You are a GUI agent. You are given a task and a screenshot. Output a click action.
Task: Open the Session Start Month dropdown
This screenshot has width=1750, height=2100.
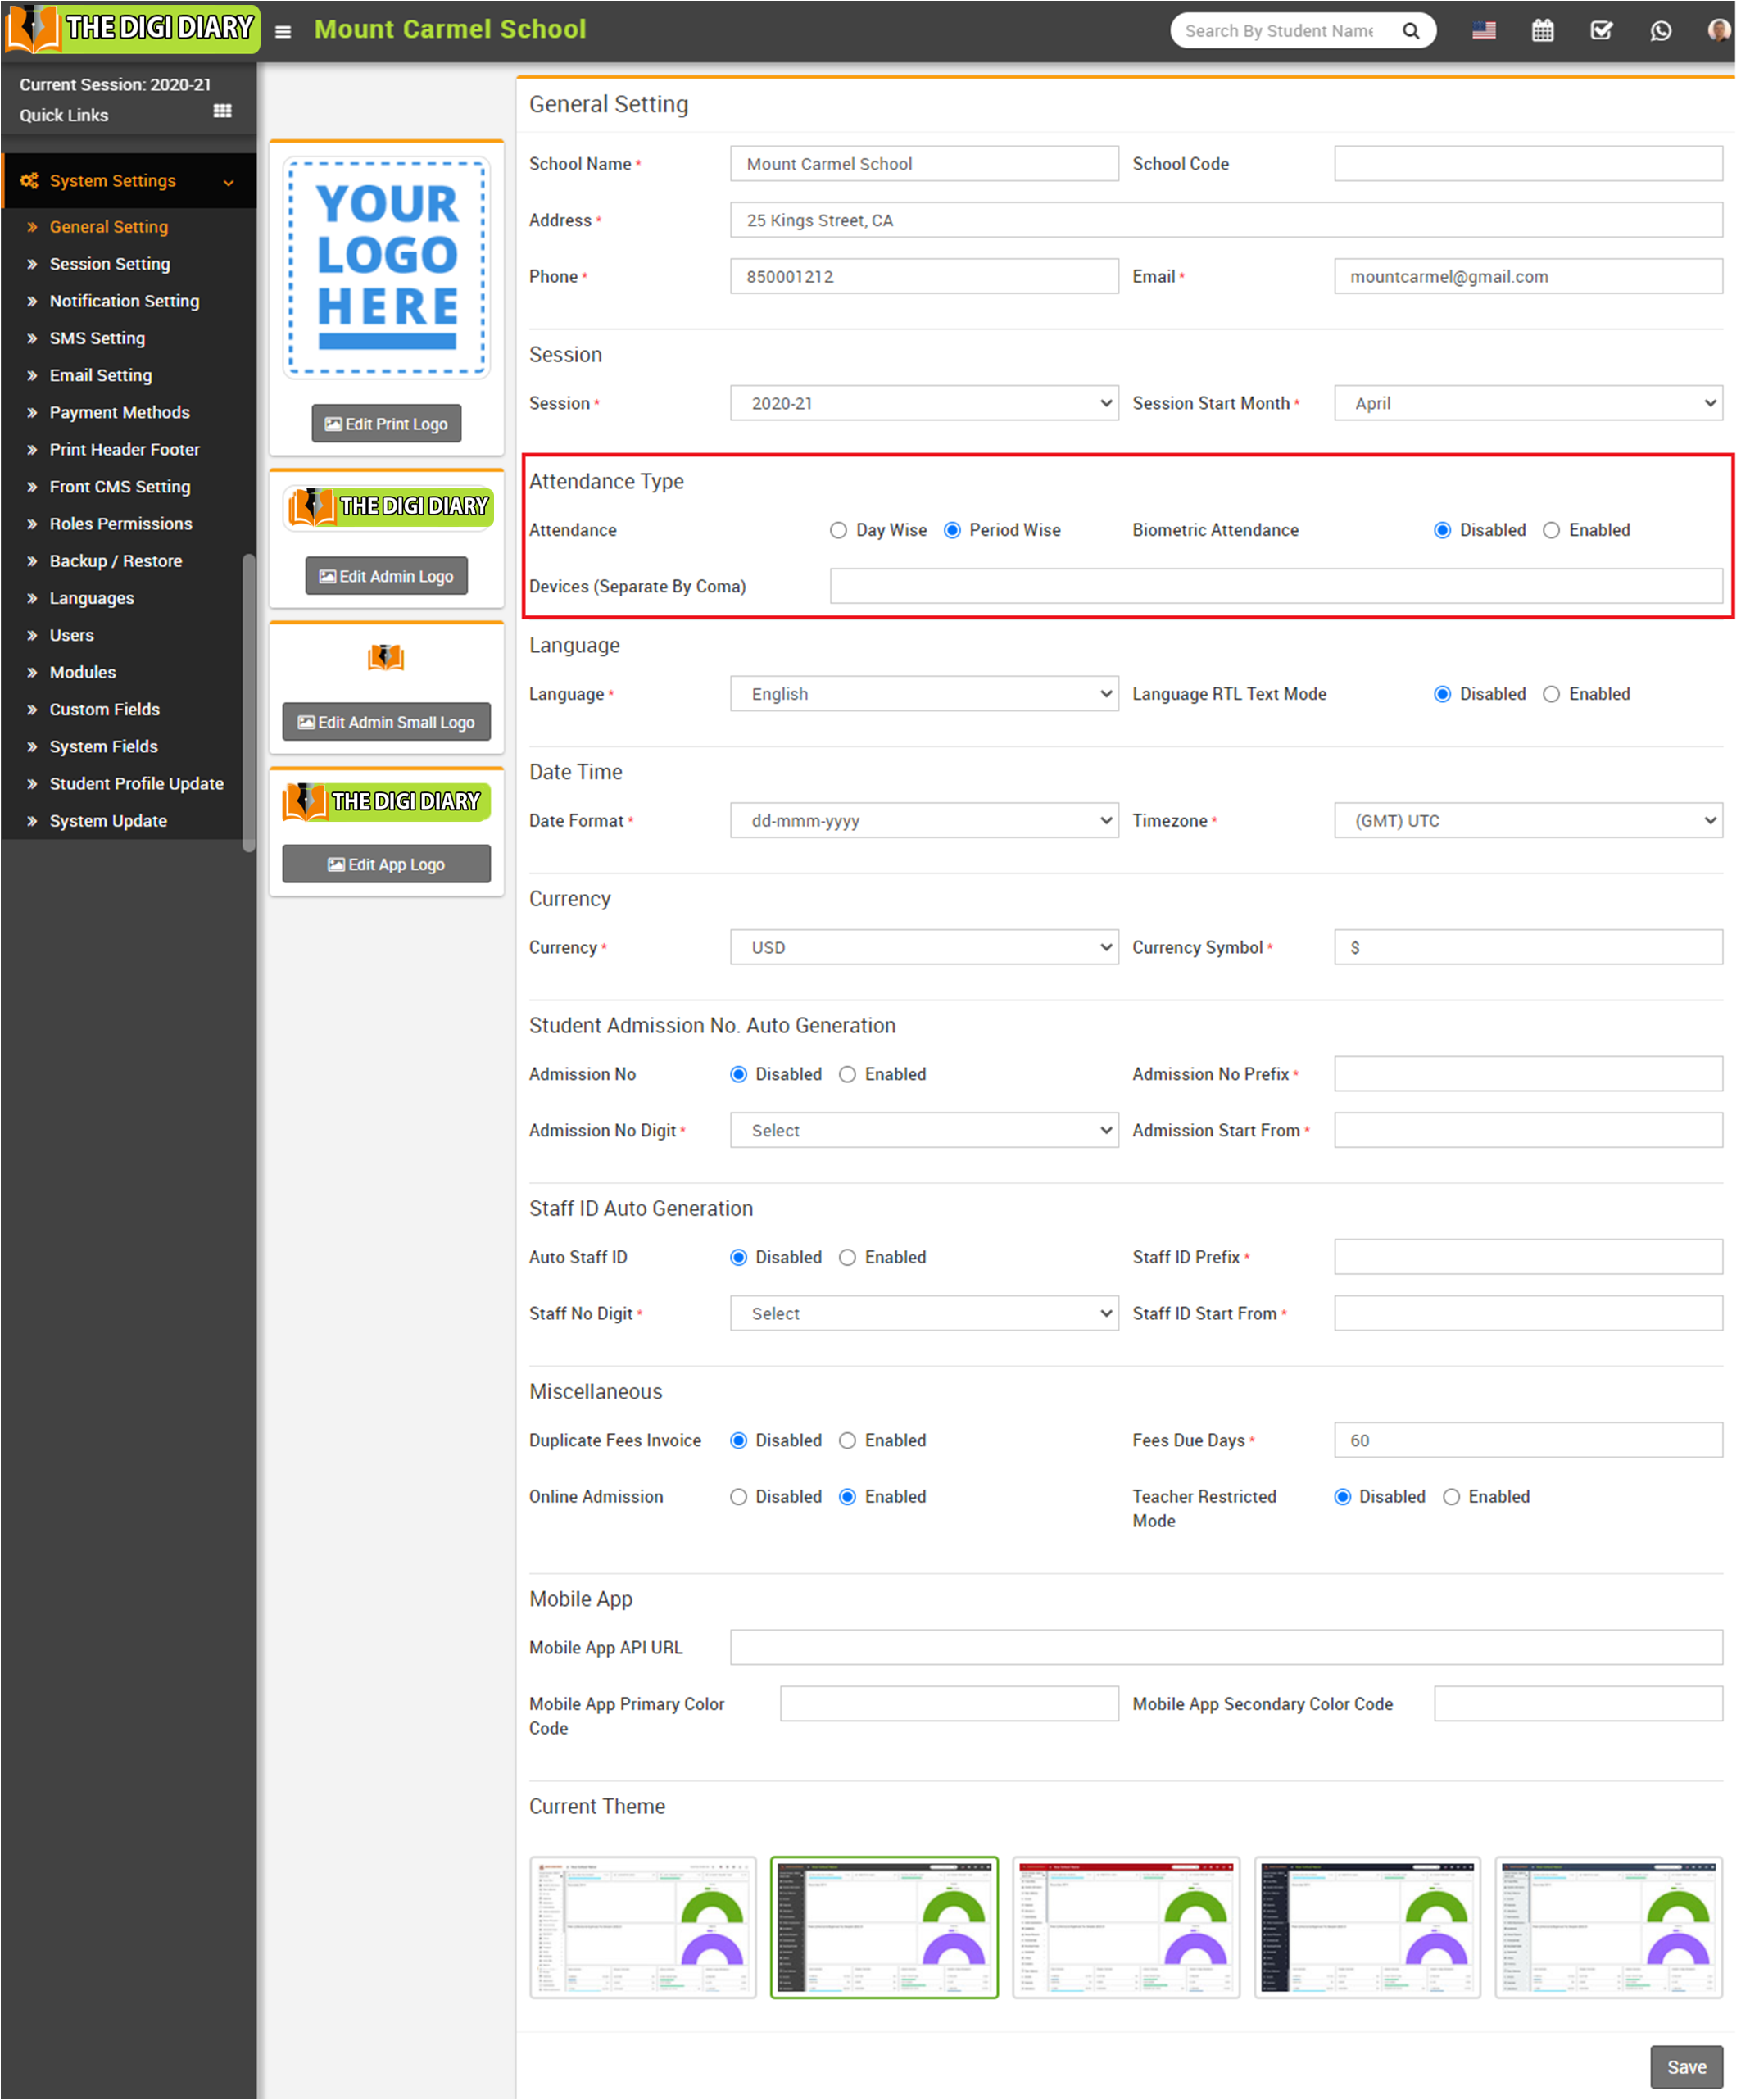pos(1527,403)
